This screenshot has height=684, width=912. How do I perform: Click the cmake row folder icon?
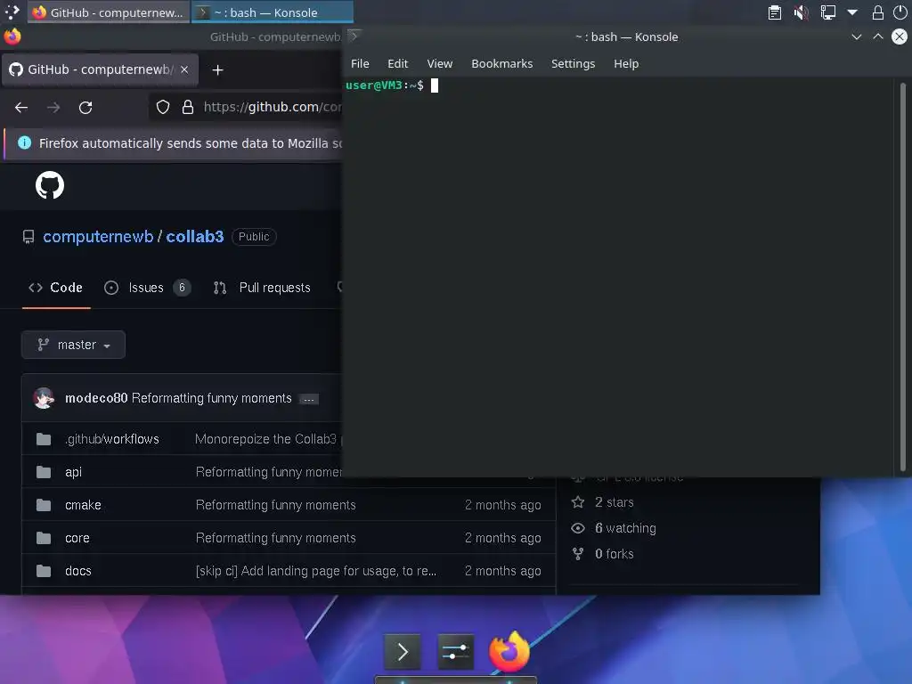tap(44, 505)
